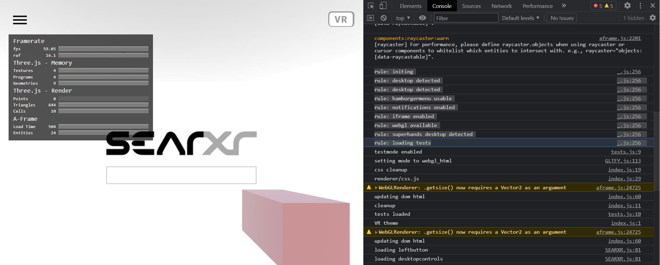The height and width of the screenshot is (265, 660).
Task: Open the GLTFY.js:113 source link
Action: coord(623,161)
